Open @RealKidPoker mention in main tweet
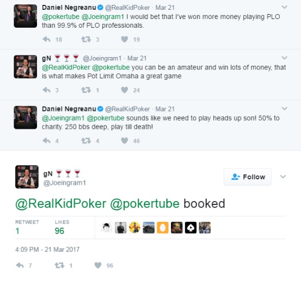The width and height of the screenshot is (301, 281). (x=60, y=204)
